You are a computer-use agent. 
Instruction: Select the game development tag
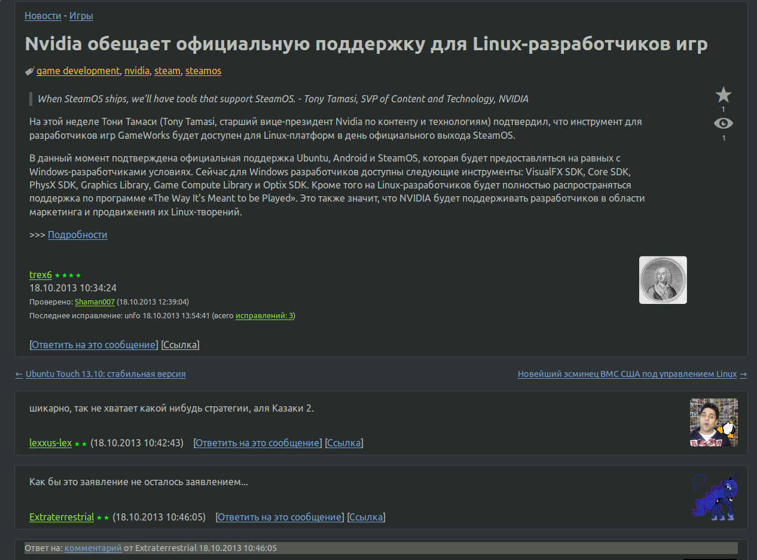coord(78,71)
